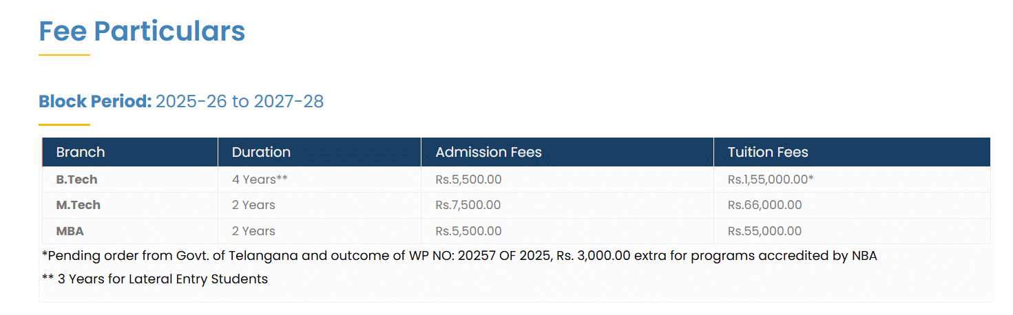Click the Rs.66,000.00 tuition fee
Screen dimensions: 1013x315
764,205
